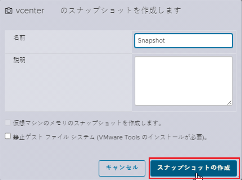Image resolution: width=242 pixels, height=180 pixels.
Task: Click the textarea resize handle at its corner
Action: click(230, 102)
